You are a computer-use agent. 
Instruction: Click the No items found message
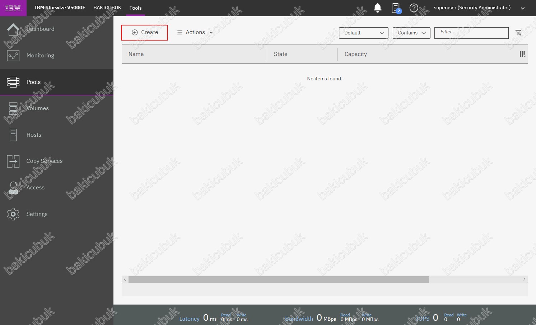click(x=325, y=79)
